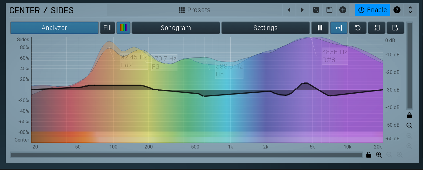Click the previous preset arrow
This screenshot has width=423, height=170.
coord(289,10)
